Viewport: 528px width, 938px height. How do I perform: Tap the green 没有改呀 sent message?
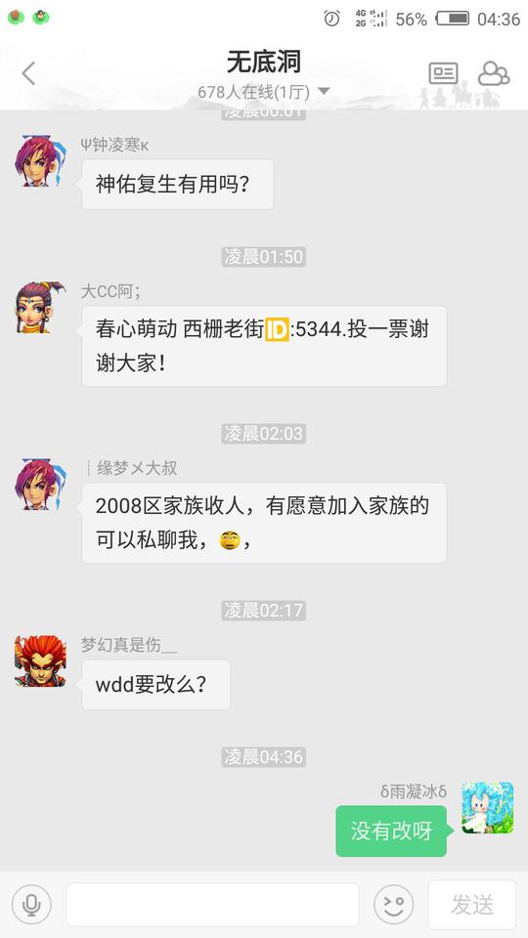[x=391, y=831]
